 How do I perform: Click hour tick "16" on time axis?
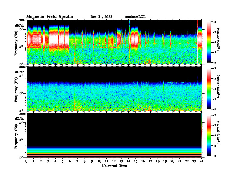[x=143, y=161]
